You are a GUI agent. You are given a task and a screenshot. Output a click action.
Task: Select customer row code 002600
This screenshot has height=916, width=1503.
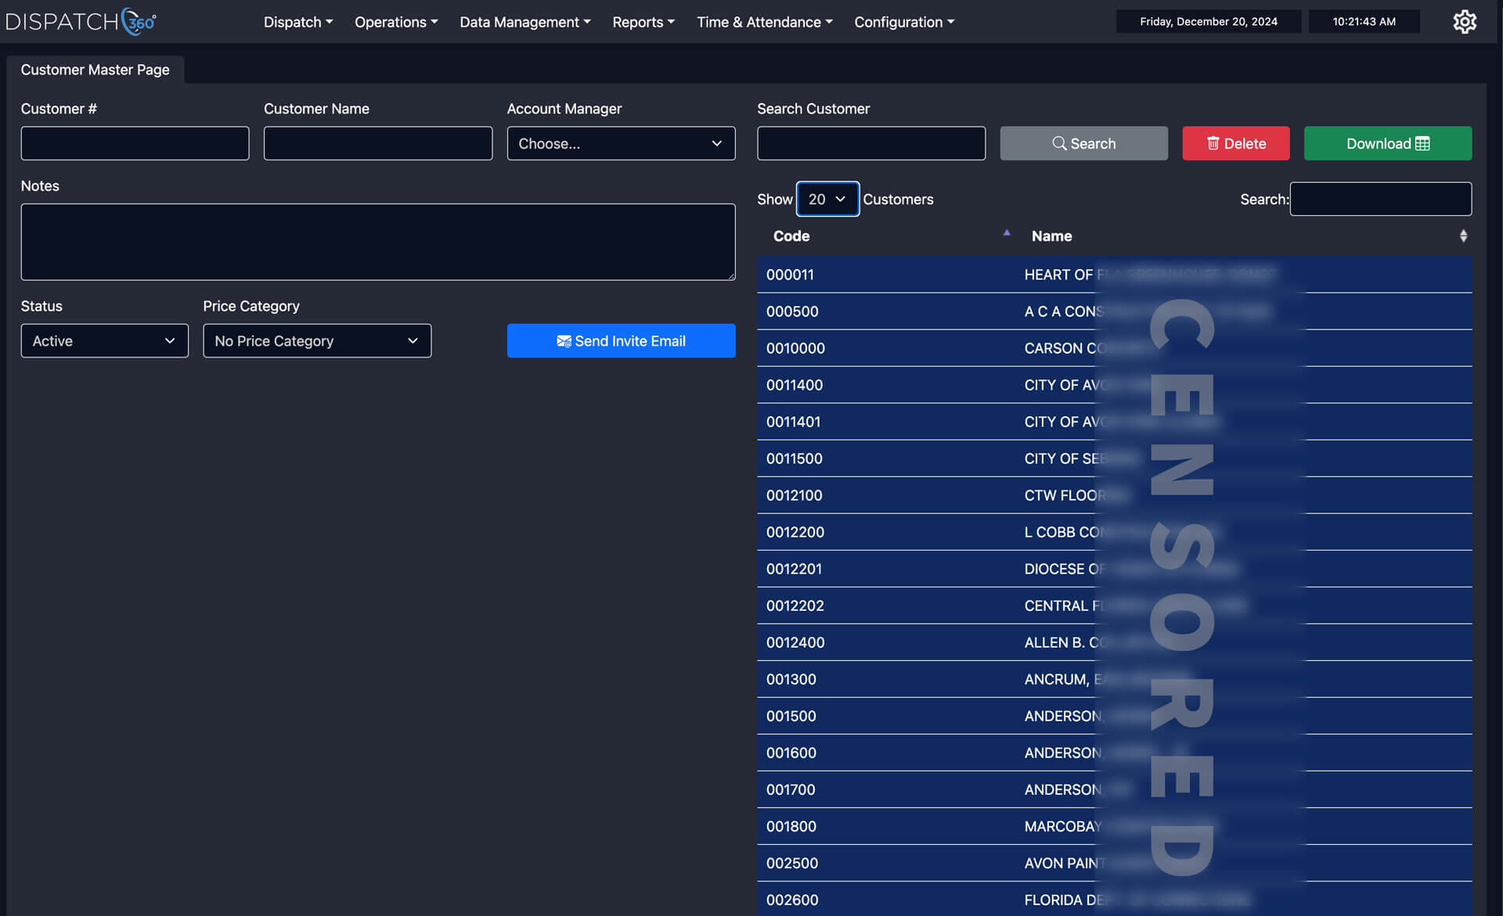pyautogui.click(x=1114, y=899)
